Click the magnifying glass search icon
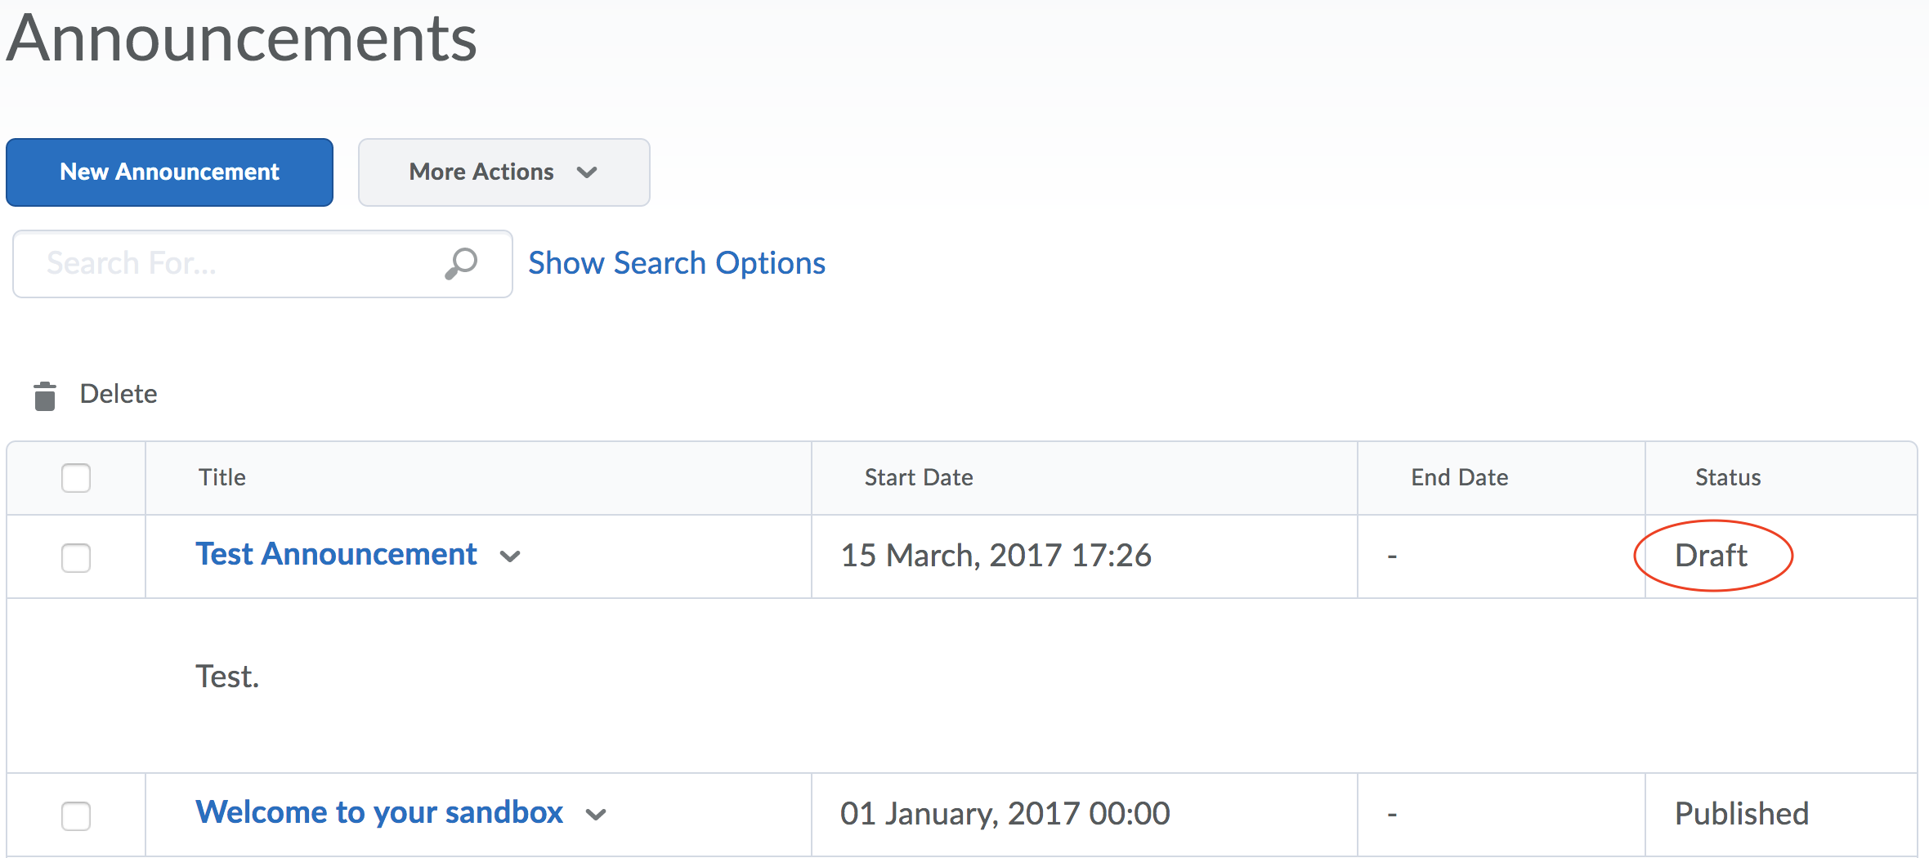This screenshot has width=1929, height=858. pos(461,264)
